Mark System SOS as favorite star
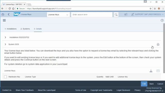Screen dimensions: 165x93 pyautogui.click(x=158, y=44)
